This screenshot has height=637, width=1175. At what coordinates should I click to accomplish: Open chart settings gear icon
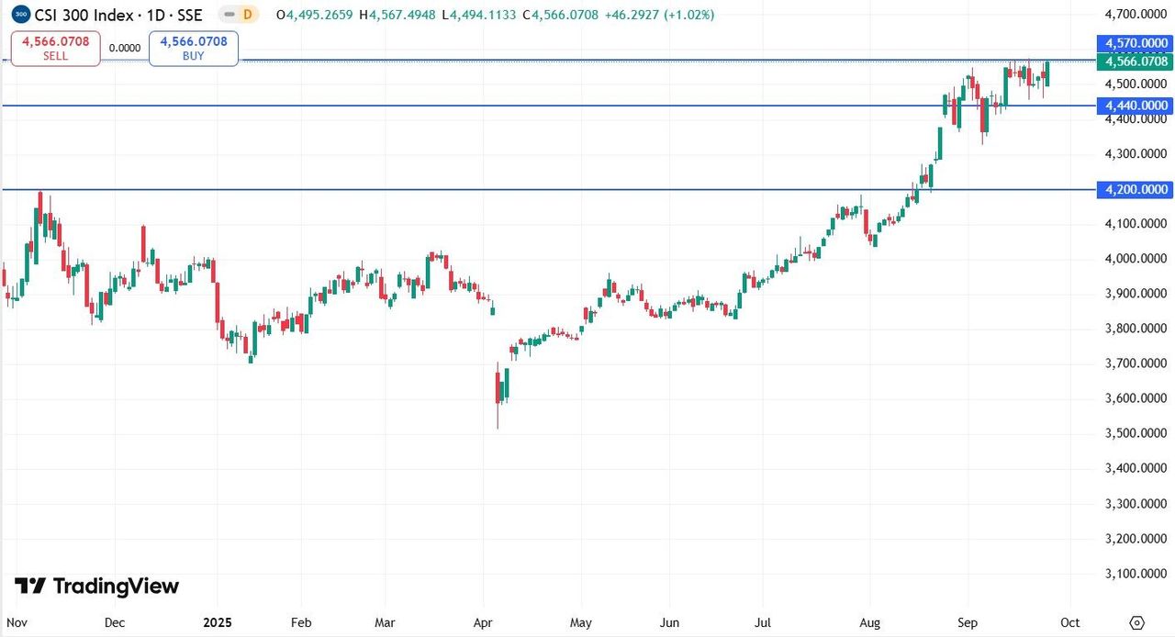[x=1136, y=622]
